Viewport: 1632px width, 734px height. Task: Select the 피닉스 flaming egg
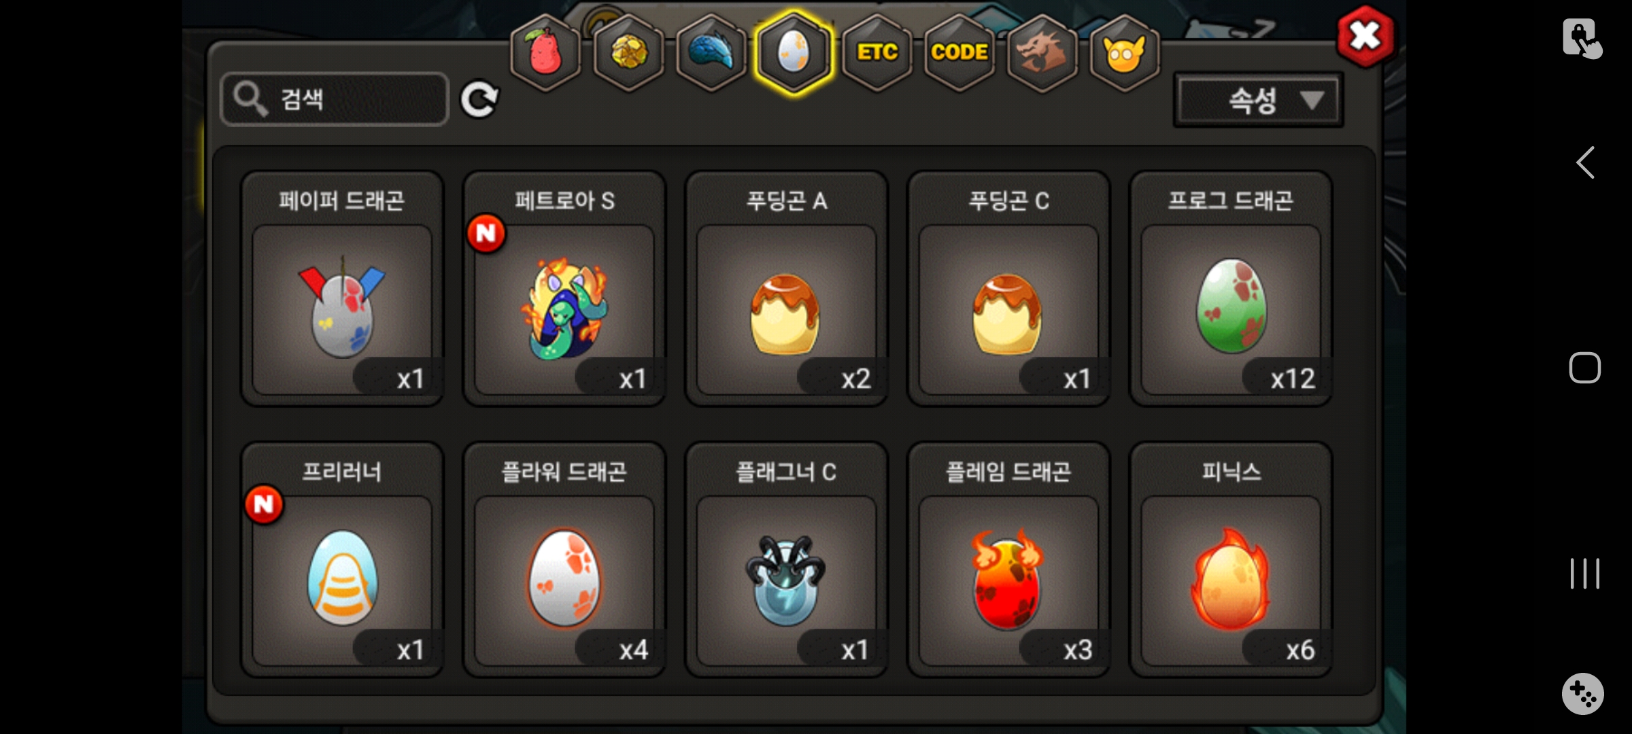[1231, 560]
